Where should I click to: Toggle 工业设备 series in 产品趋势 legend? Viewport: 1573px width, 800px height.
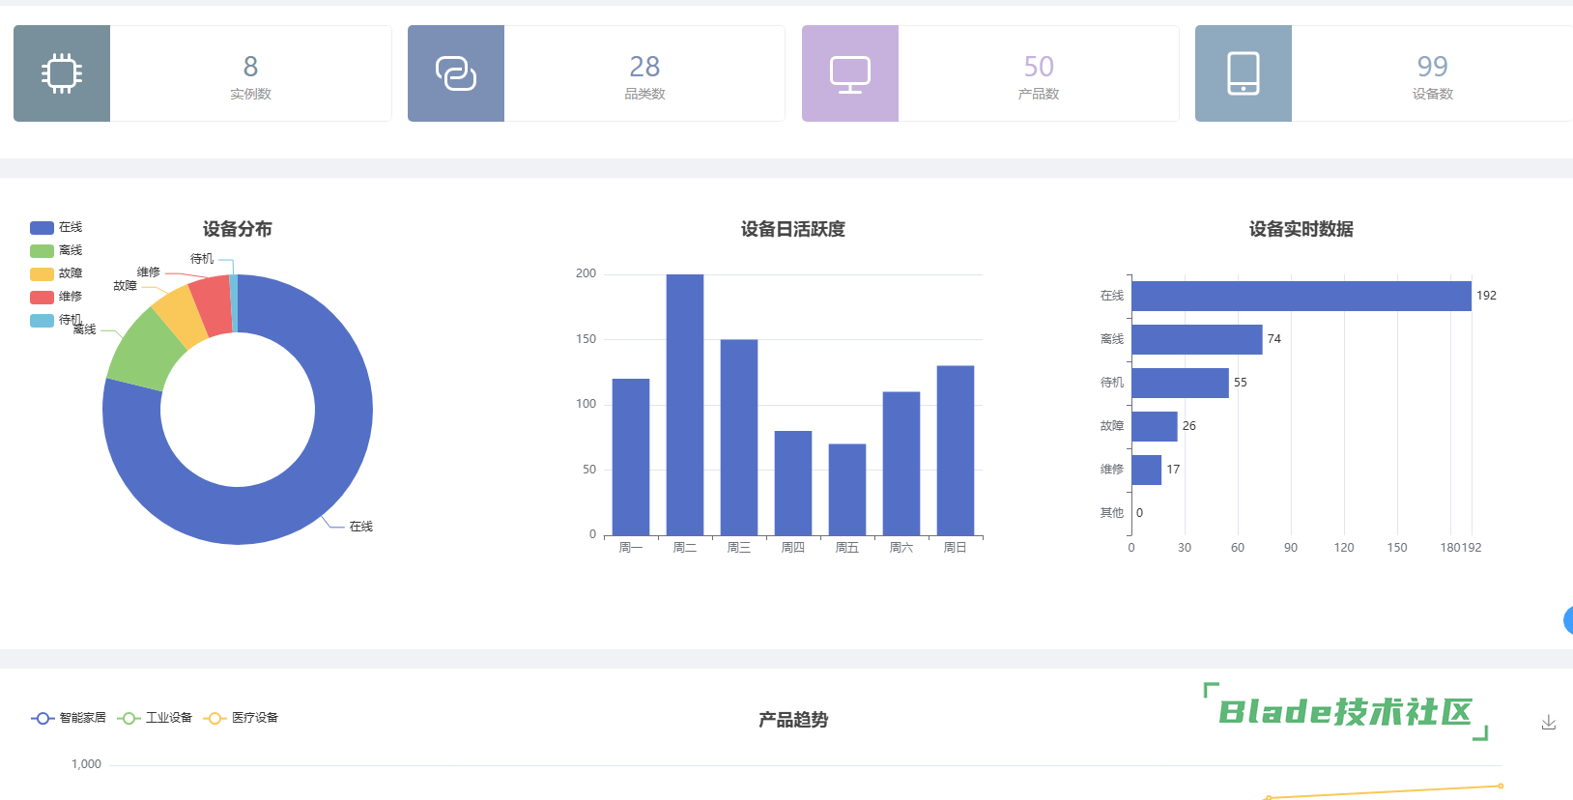click(155, 718)
